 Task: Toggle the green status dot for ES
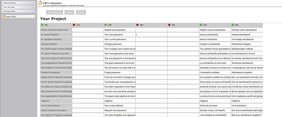(201, 25)
